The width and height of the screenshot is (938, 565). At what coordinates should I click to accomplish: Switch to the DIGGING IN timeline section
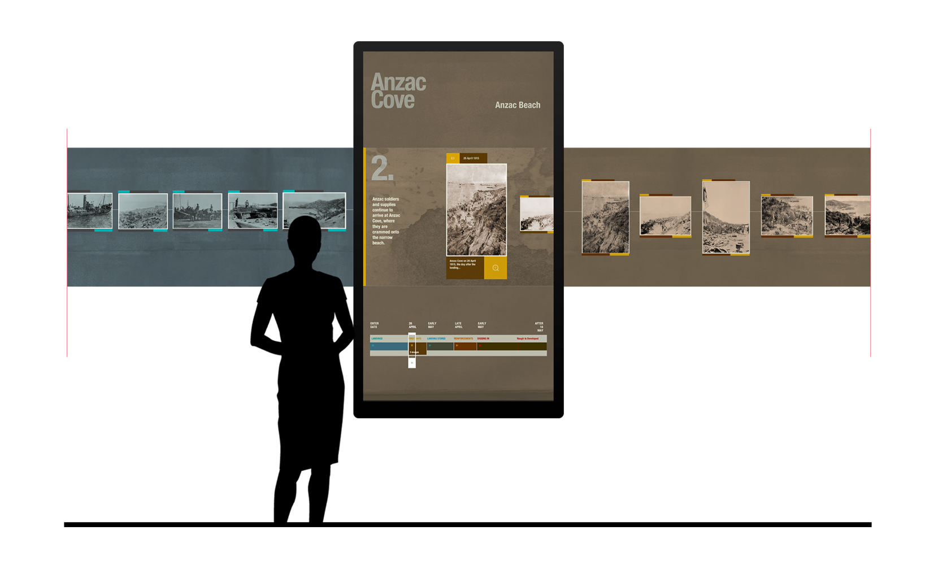click(483, 338)
